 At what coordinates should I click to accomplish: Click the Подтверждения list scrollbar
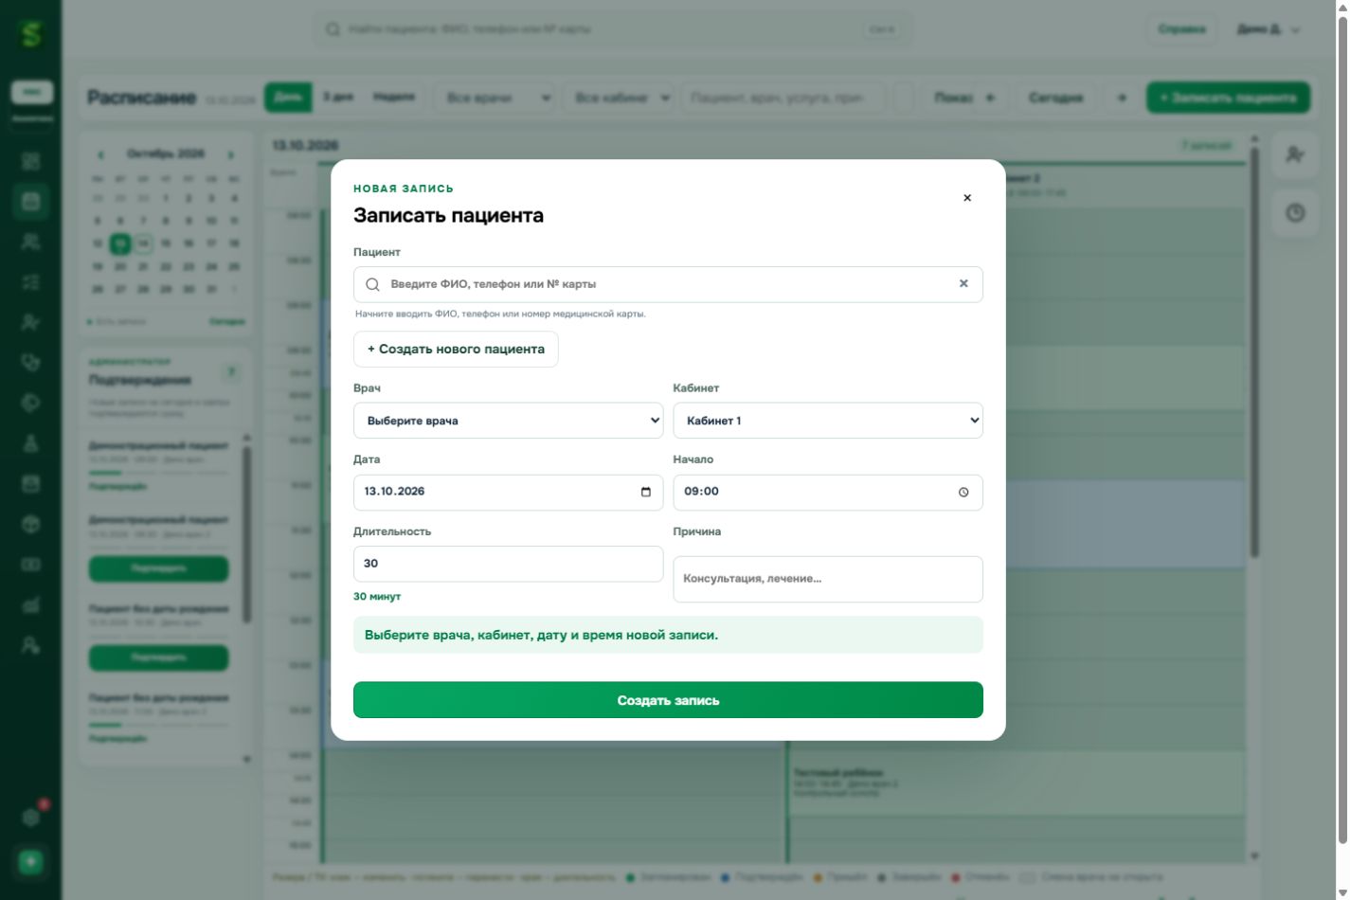pos(247,534)
